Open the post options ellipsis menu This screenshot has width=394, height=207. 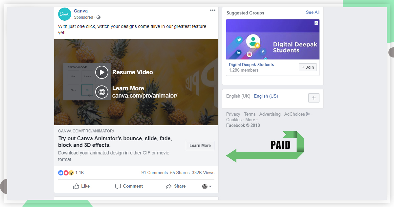tap(212, 10)
